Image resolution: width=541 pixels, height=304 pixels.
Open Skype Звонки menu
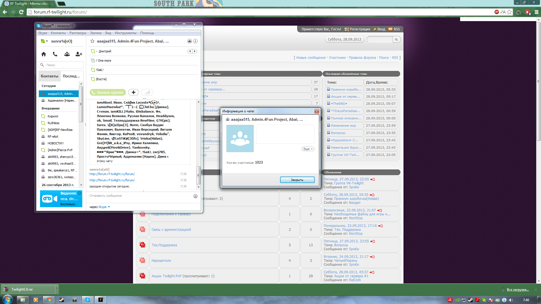96,33
